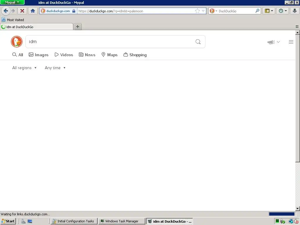300x225 pixels.
Task: Stop the page loading with the red X
Action: 22,11
